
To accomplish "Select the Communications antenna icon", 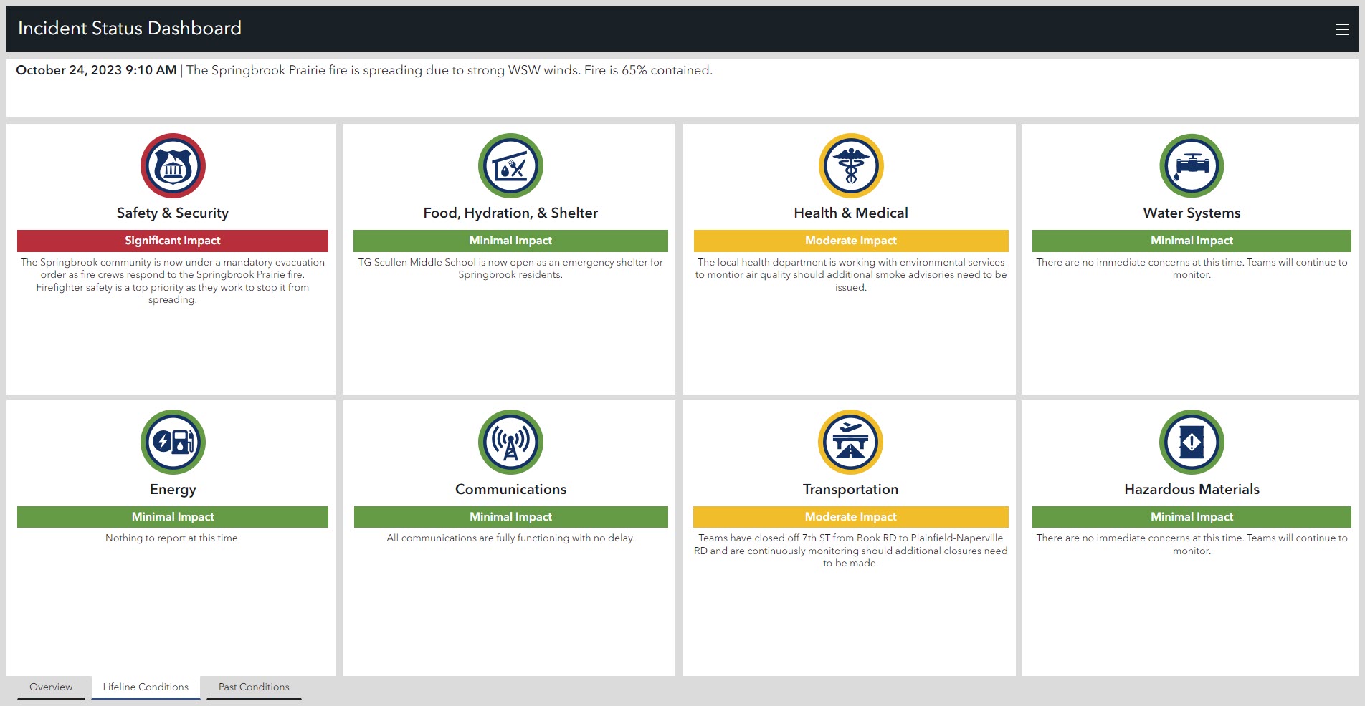I will [510, 442].
